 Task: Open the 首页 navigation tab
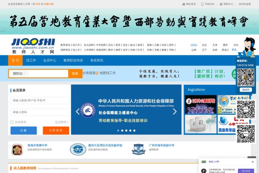[16, 61]
